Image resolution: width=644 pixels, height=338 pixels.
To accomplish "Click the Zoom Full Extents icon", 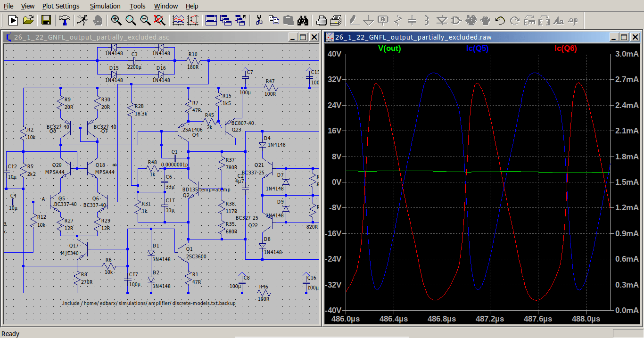I will (160, 20).
